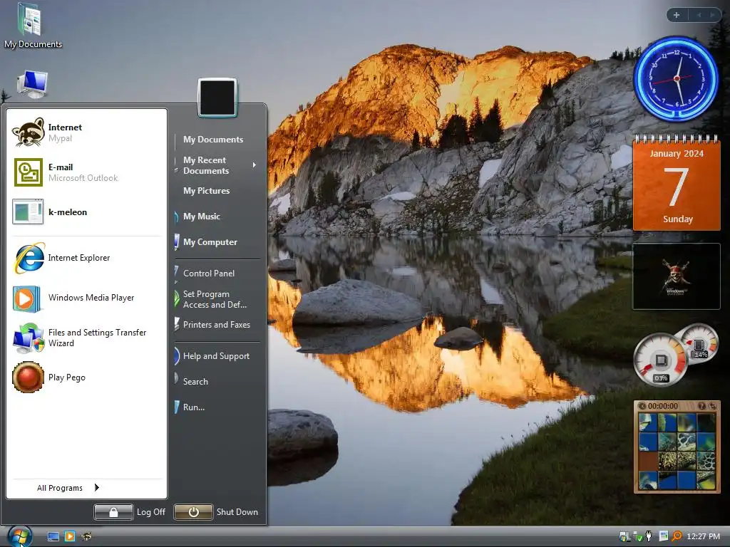Expand All Programs list
Viewport: 730px width, 547px height.
pyautogui.click(x=68, y=487)
